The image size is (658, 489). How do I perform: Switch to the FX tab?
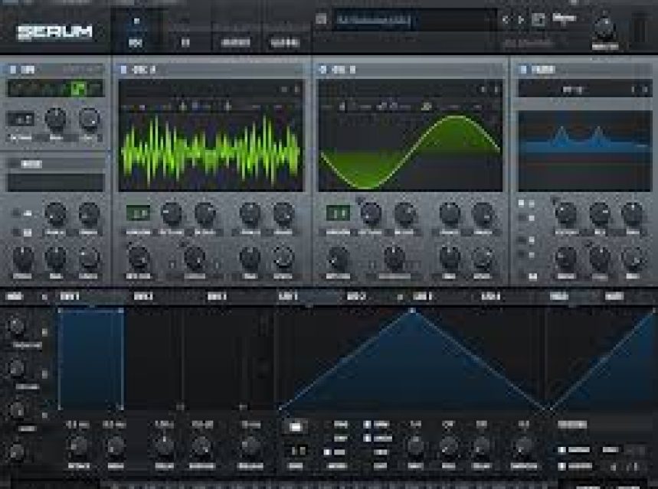(x=185, y=42)
